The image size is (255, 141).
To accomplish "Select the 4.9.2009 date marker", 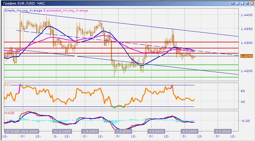I will [x=189, y=131].
